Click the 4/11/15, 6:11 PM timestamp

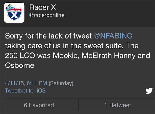click(26, 83)
